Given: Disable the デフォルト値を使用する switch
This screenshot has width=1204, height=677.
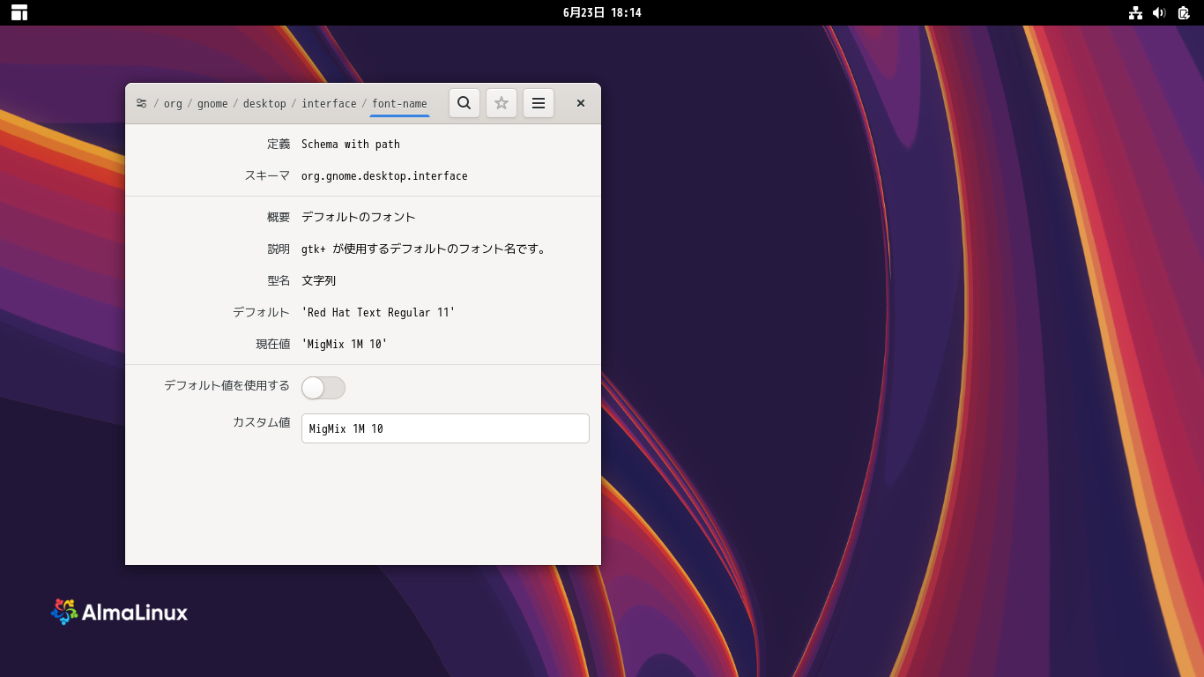Looking at the screenshot, I should (x=323, y=388).
